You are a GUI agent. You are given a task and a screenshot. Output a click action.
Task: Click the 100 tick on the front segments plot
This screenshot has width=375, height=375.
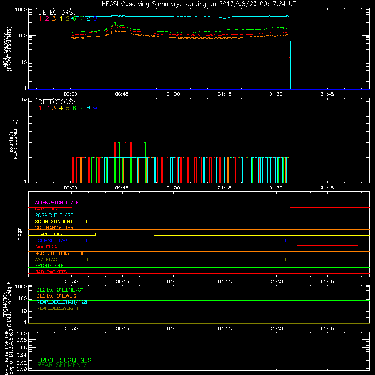22,36
